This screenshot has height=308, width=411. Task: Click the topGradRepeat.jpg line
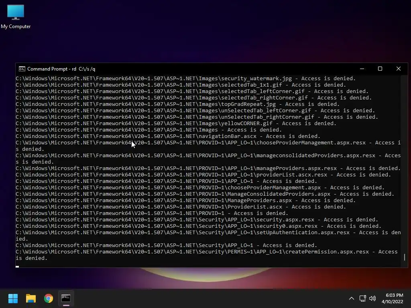click(178, 104)
